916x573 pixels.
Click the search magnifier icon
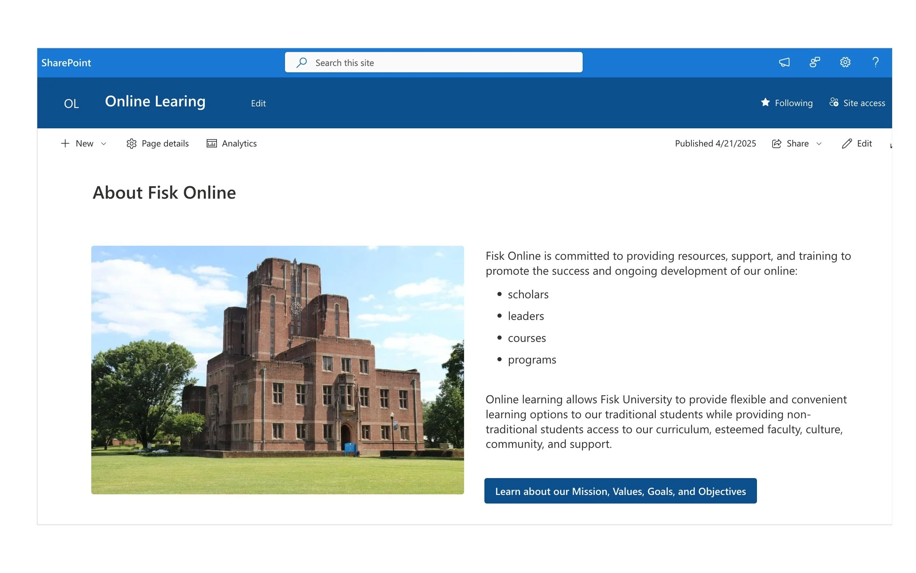[x=302, y=63]
